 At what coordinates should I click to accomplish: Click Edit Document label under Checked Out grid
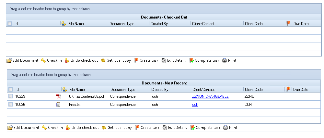25,60
